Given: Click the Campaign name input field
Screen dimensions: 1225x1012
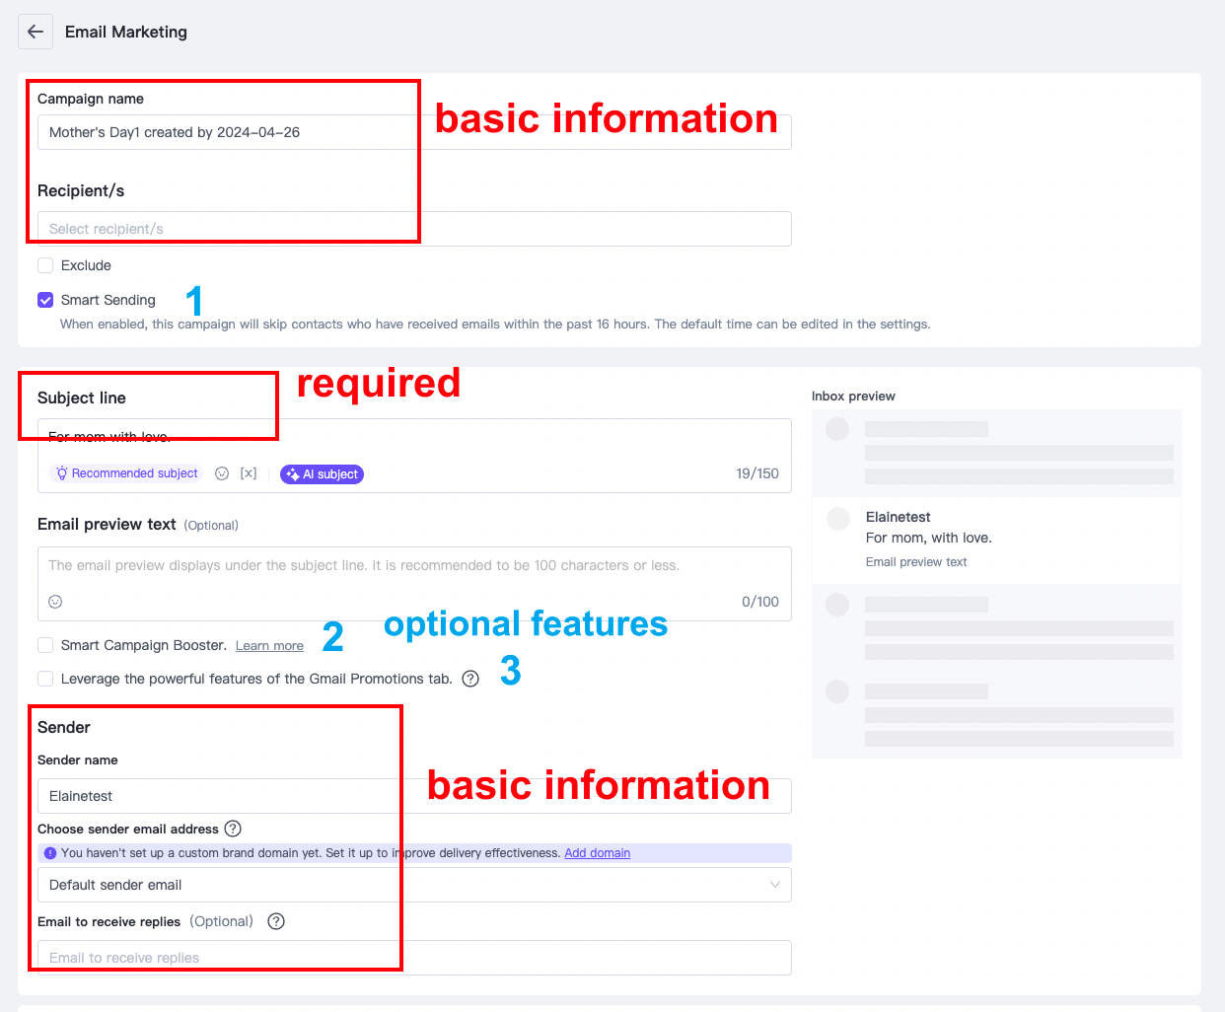Looking at the screenshot, I should pyautogui.click(x=414, y=132).
